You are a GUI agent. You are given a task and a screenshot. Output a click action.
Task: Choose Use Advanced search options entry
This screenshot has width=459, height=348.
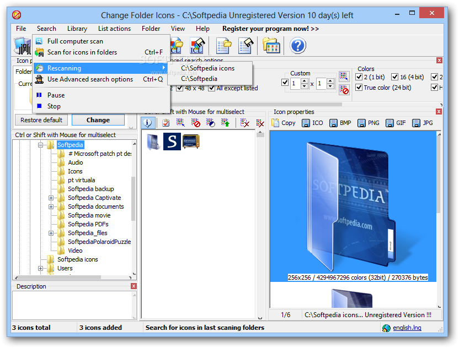coord(102,79)
